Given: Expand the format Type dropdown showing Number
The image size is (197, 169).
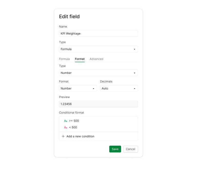Looking at the screenshot, I should pos(98,73).
